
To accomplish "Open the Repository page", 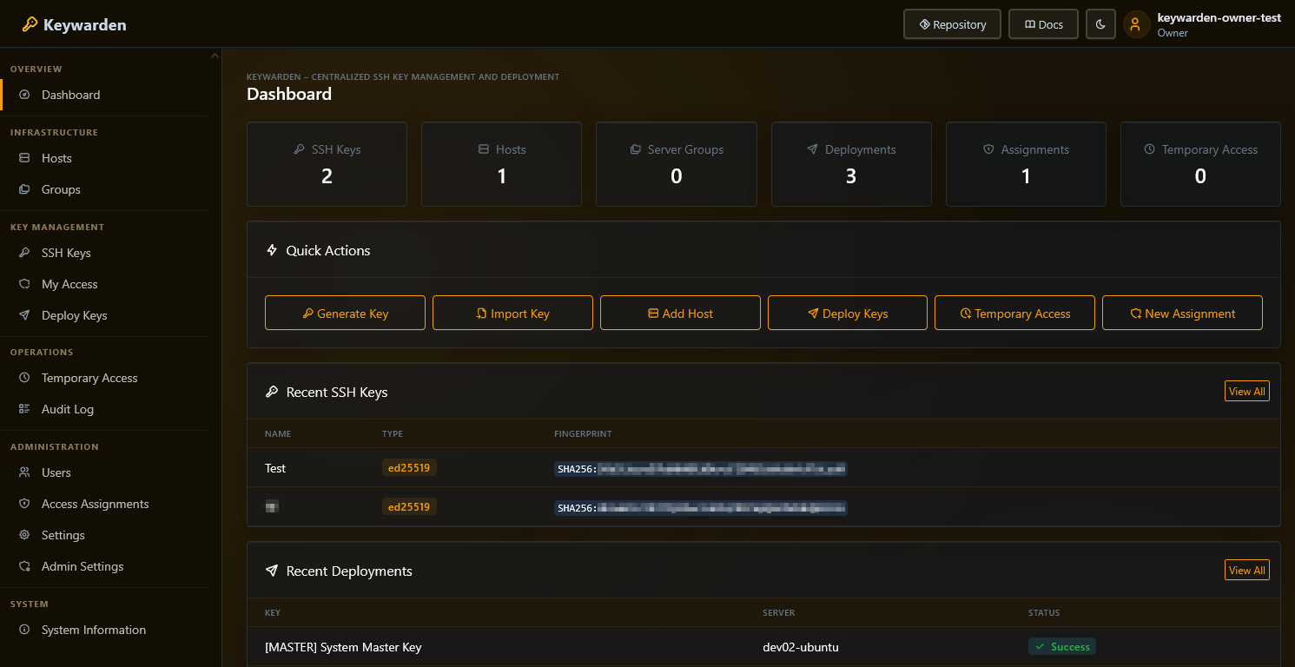I will coord(952,23).
